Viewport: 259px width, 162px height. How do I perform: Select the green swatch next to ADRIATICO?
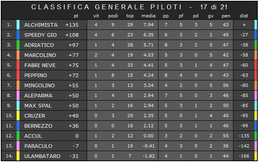pos(18,45)
